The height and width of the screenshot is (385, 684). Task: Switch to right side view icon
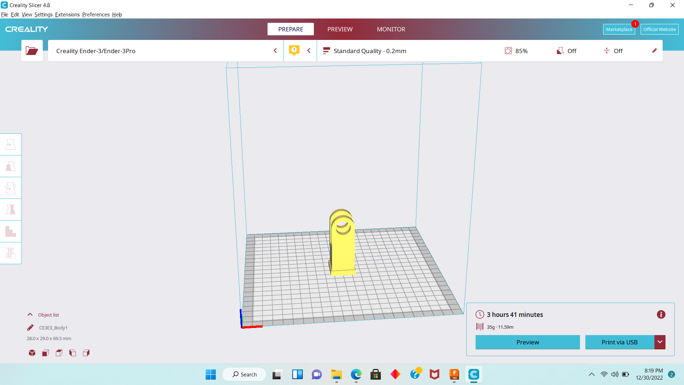pyautogui.click(x=86, y=353)
